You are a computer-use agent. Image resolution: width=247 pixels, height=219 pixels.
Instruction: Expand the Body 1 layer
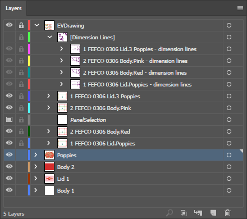[x=35, y=190]
